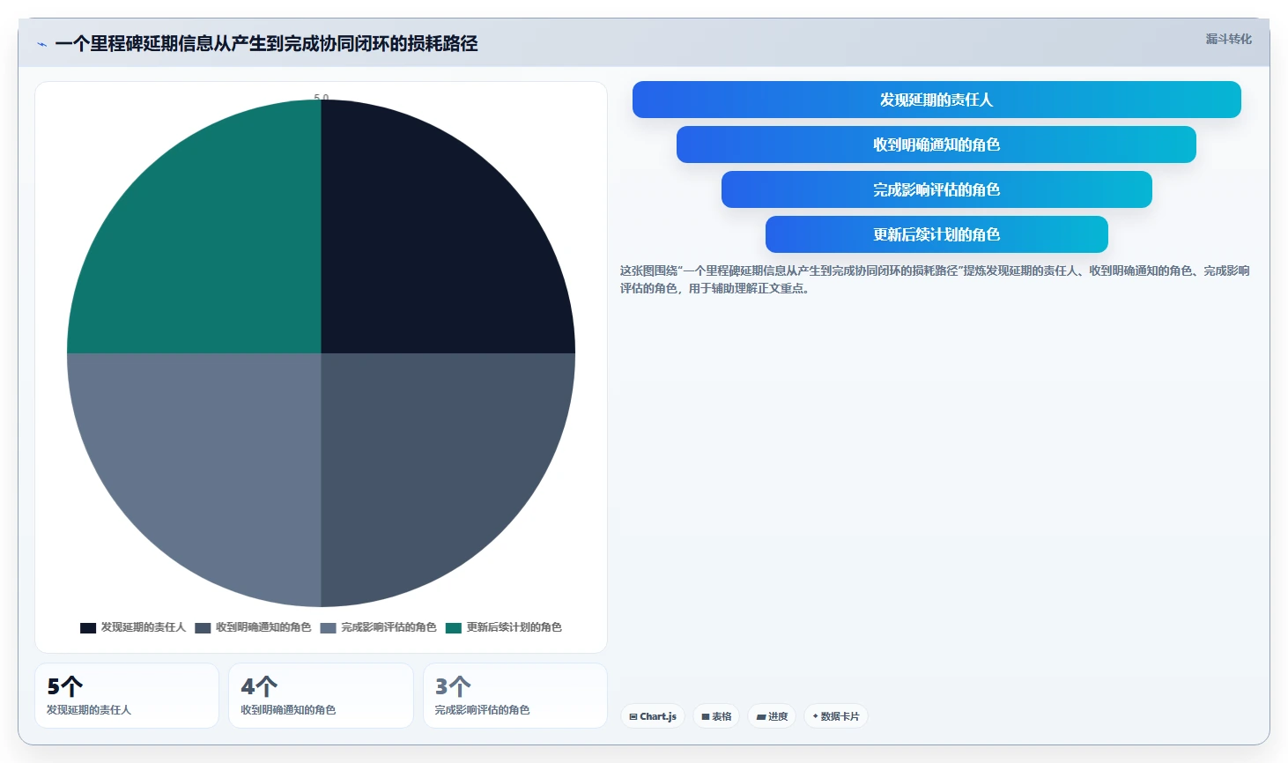Click the lightning icon beside the title
Image resolution: width=1288 pixels, height=763 pixels.
pyautogui.click(x=41, y=44)
